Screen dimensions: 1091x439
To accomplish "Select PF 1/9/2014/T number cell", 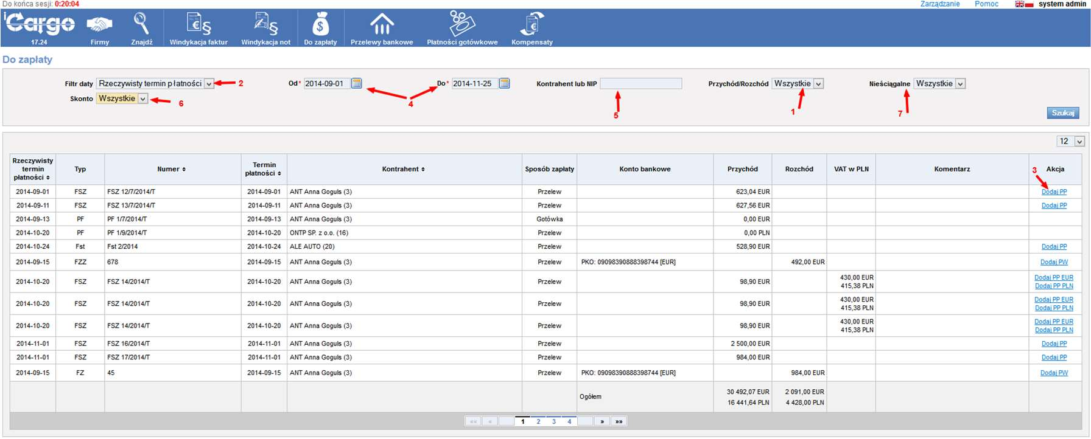I will click(172, 233).
